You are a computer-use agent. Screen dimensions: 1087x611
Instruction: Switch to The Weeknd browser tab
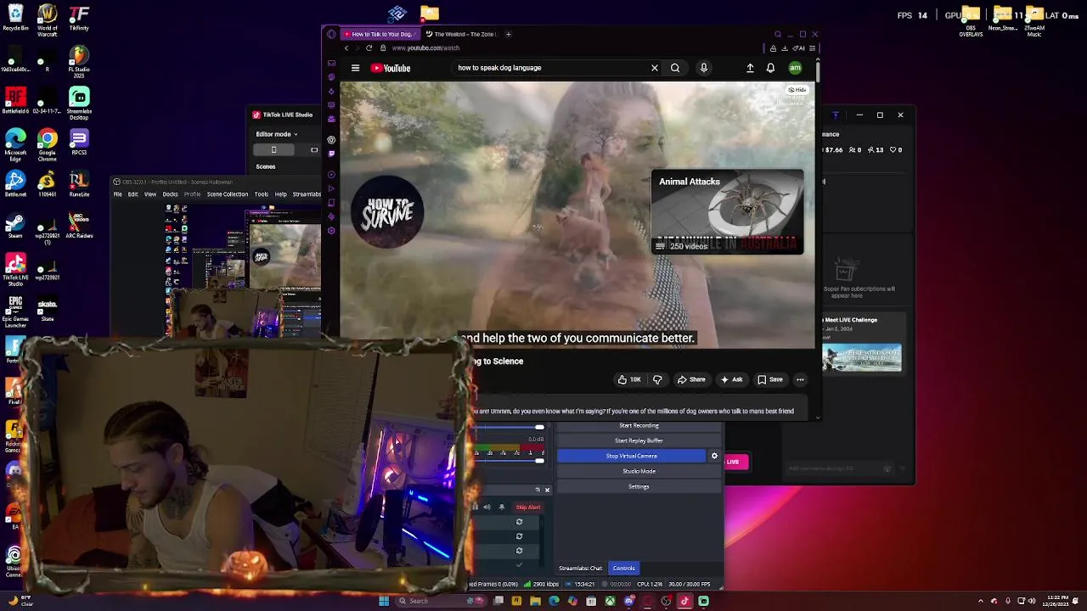[462, 34]
